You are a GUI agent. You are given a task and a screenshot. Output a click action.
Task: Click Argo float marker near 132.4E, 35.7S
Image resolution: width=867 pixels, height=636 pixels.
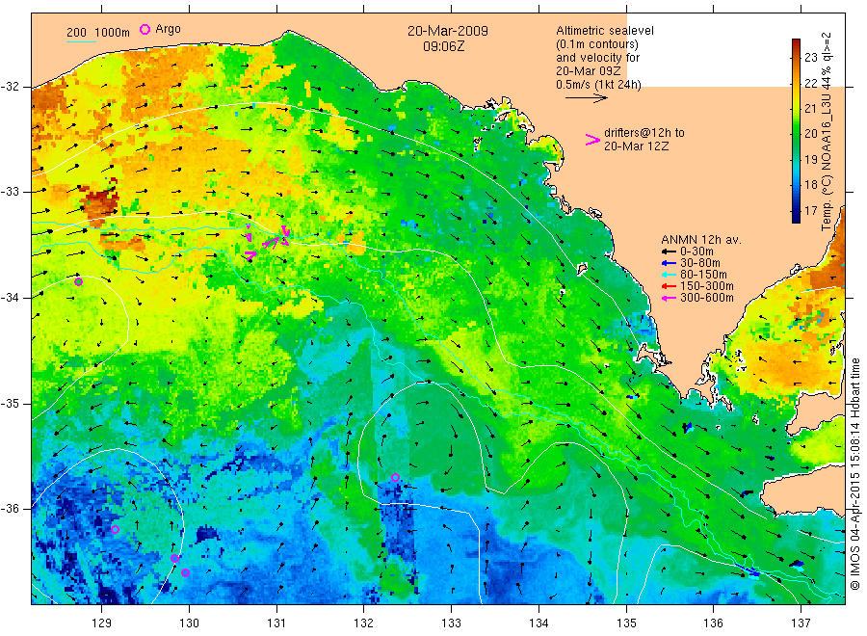(395, 477)
